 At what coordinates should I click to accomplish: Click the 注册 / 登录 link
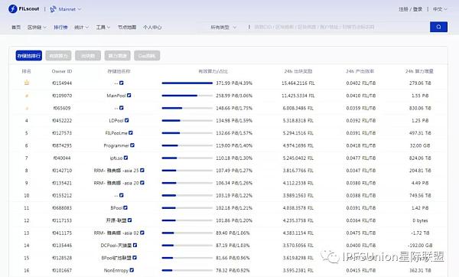point(410,9)
